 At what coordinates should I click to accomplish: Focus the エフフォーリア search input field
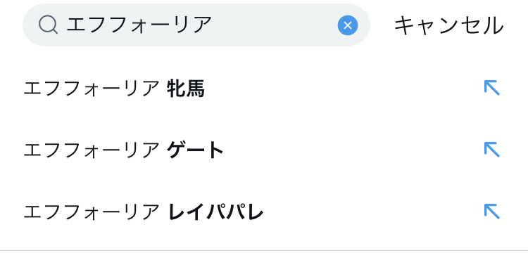point(196,25)
